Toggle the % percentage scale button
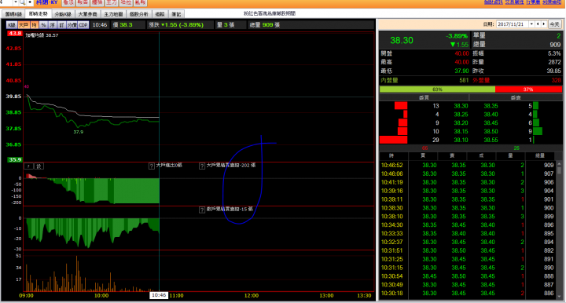This screenshot has width=566, height=303. pos(43,25)
